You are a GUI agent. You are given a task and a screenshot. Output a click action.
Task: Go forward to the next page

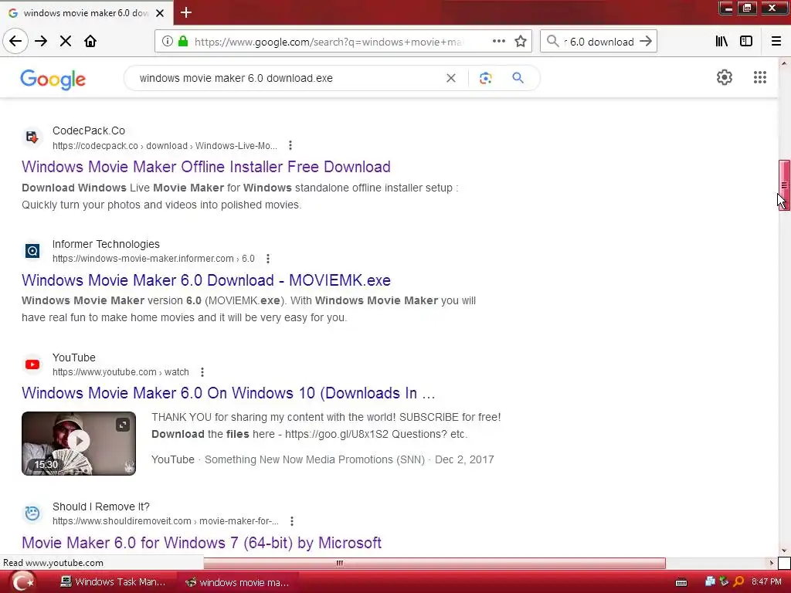coord(41,42)
